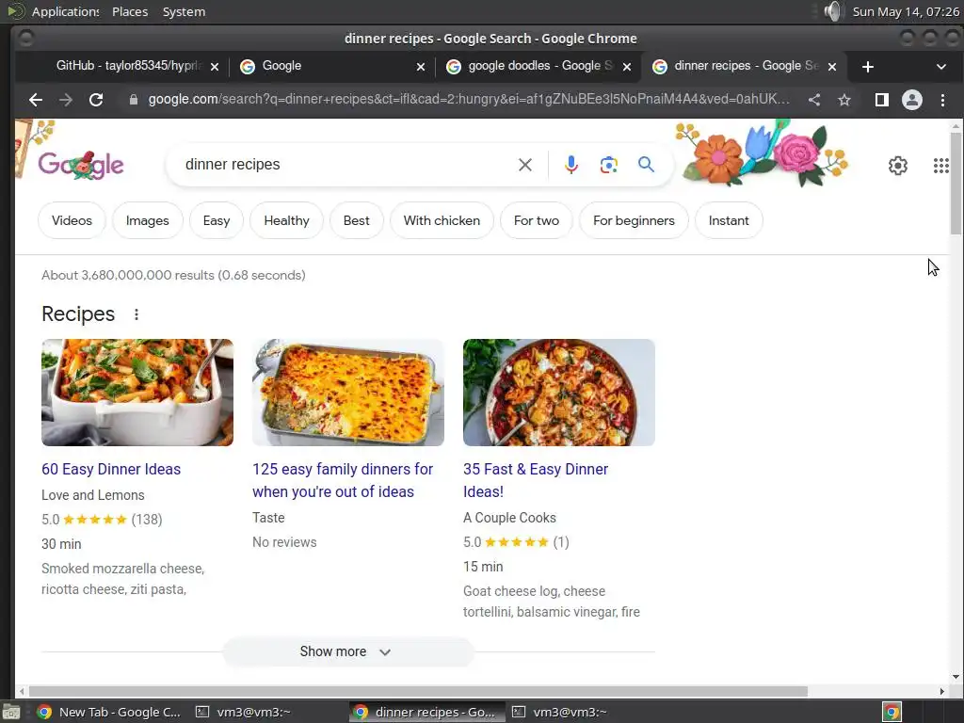Switch to the google doodles tab
The height and width of the screenshot is (723, 964).
(x=538, y=66)
